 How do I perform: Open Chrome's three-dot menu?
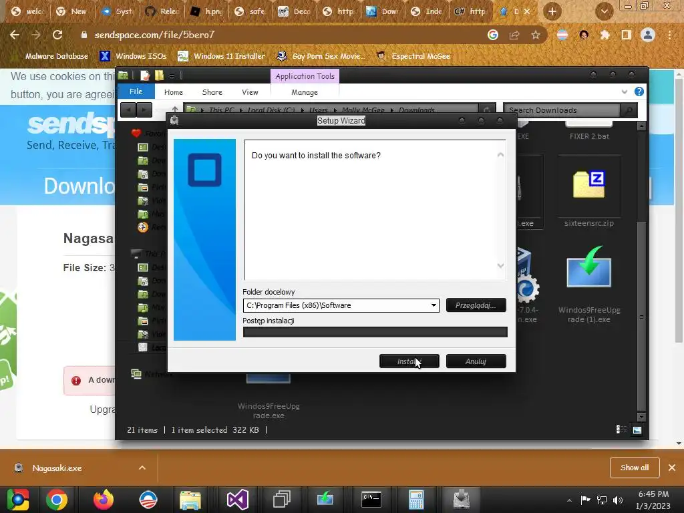pos(669,35)
